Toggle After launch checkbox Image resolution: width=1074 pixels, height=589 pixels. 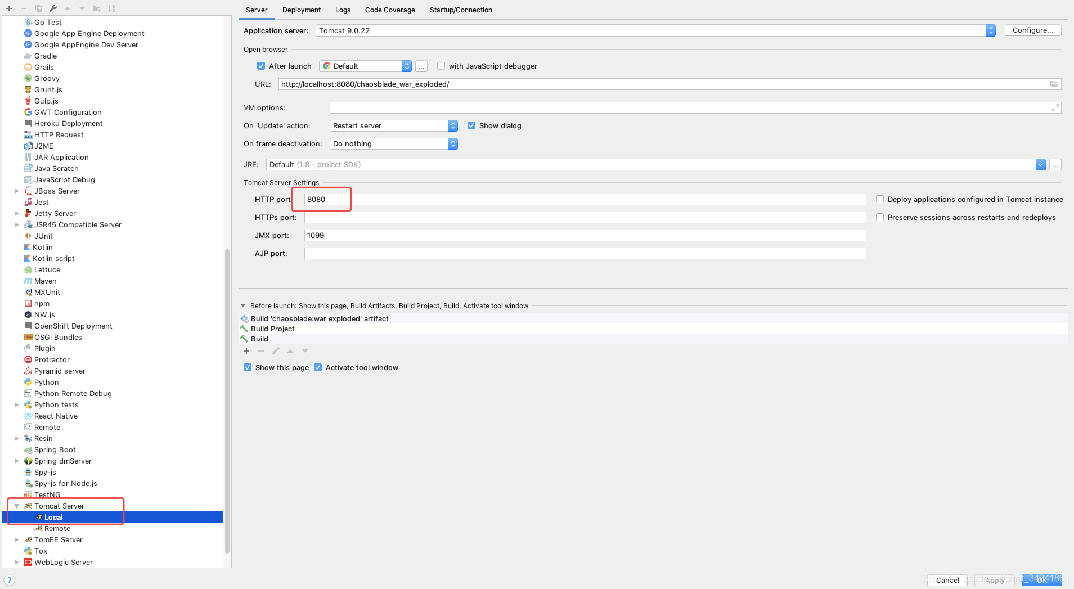tap(261, 66)
